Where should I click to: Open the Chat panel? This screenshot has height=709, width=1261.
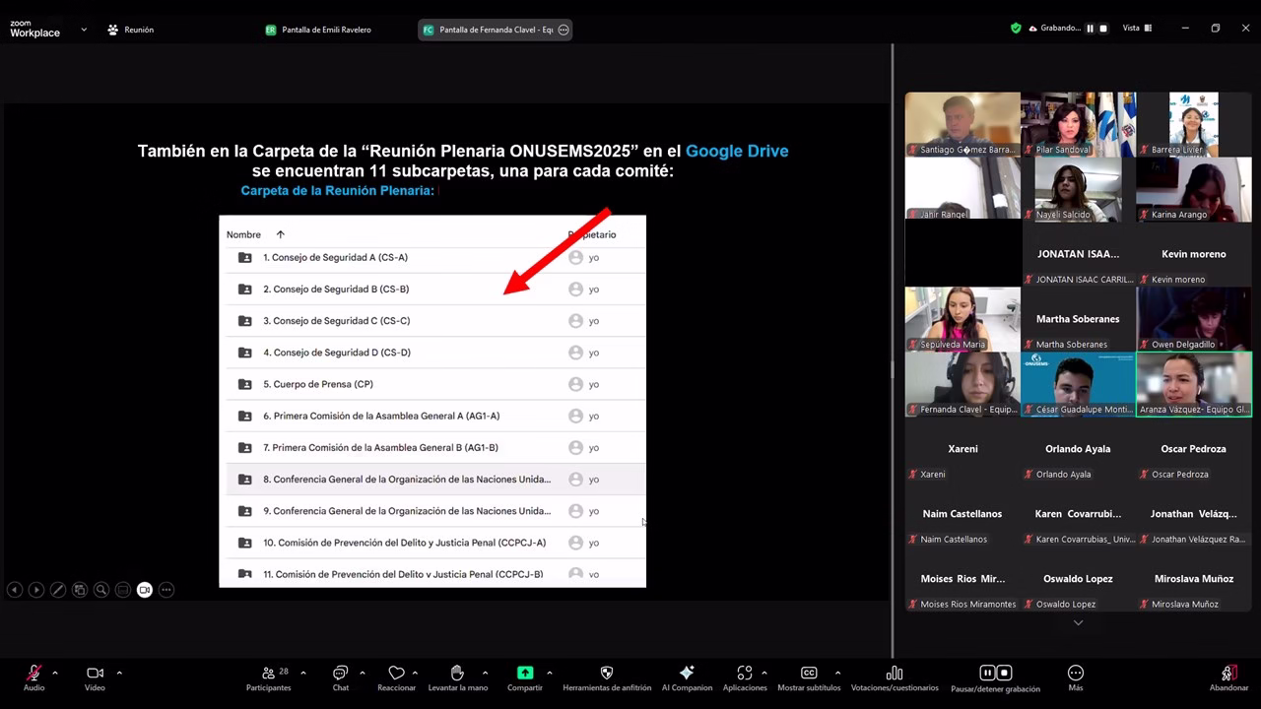pyautogui.click(x=340, y=674)
